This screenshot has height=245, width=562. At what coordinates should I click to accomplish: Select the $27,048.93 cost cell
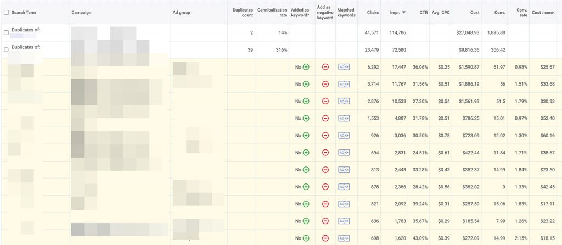[x=468, y=32]
